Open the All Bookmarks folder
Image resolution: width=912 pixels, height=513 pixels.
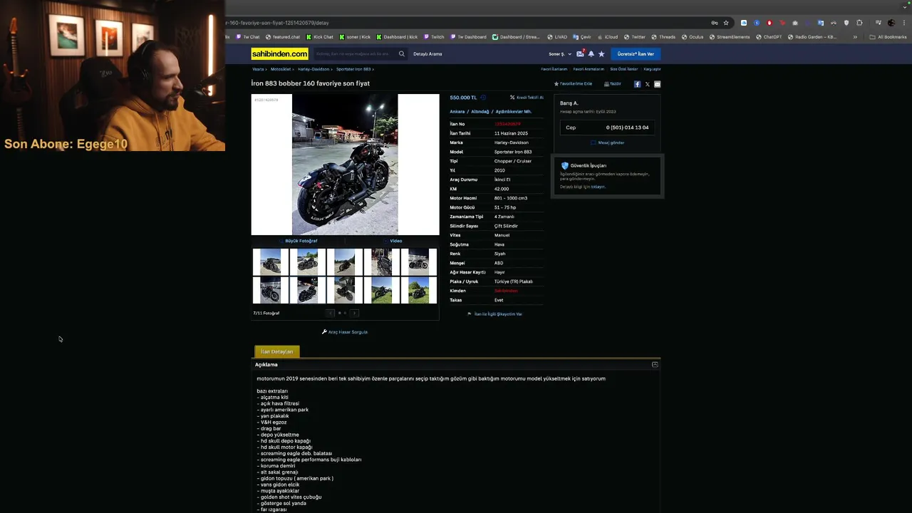888,37
